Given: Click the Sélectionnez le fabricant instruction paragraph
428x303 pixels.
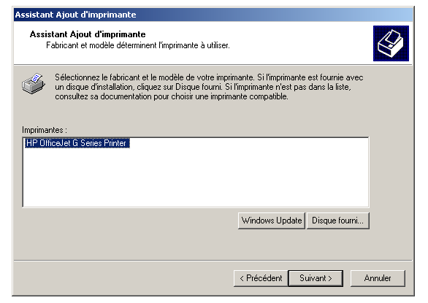Looking at the screenshot, I should click(x=209, y=87).
